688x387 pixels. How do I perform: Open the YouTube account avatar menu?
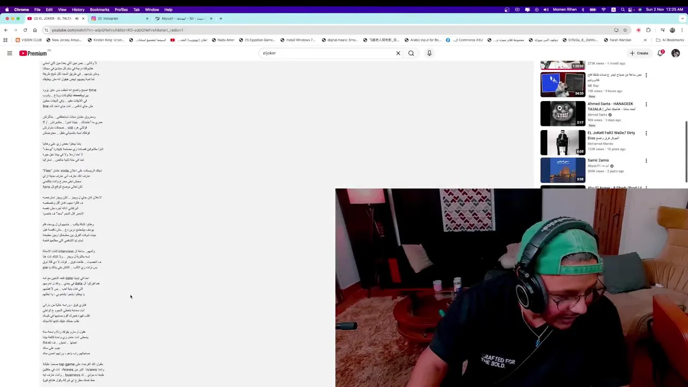[676, 53]
